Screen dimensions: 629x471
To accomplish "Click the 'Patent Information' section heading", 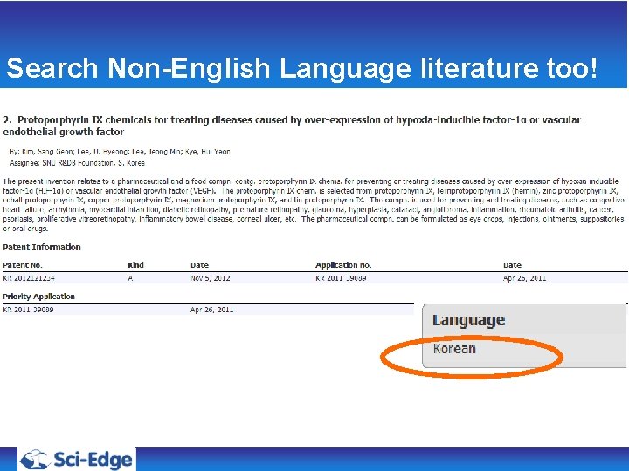I will point(42,247).
